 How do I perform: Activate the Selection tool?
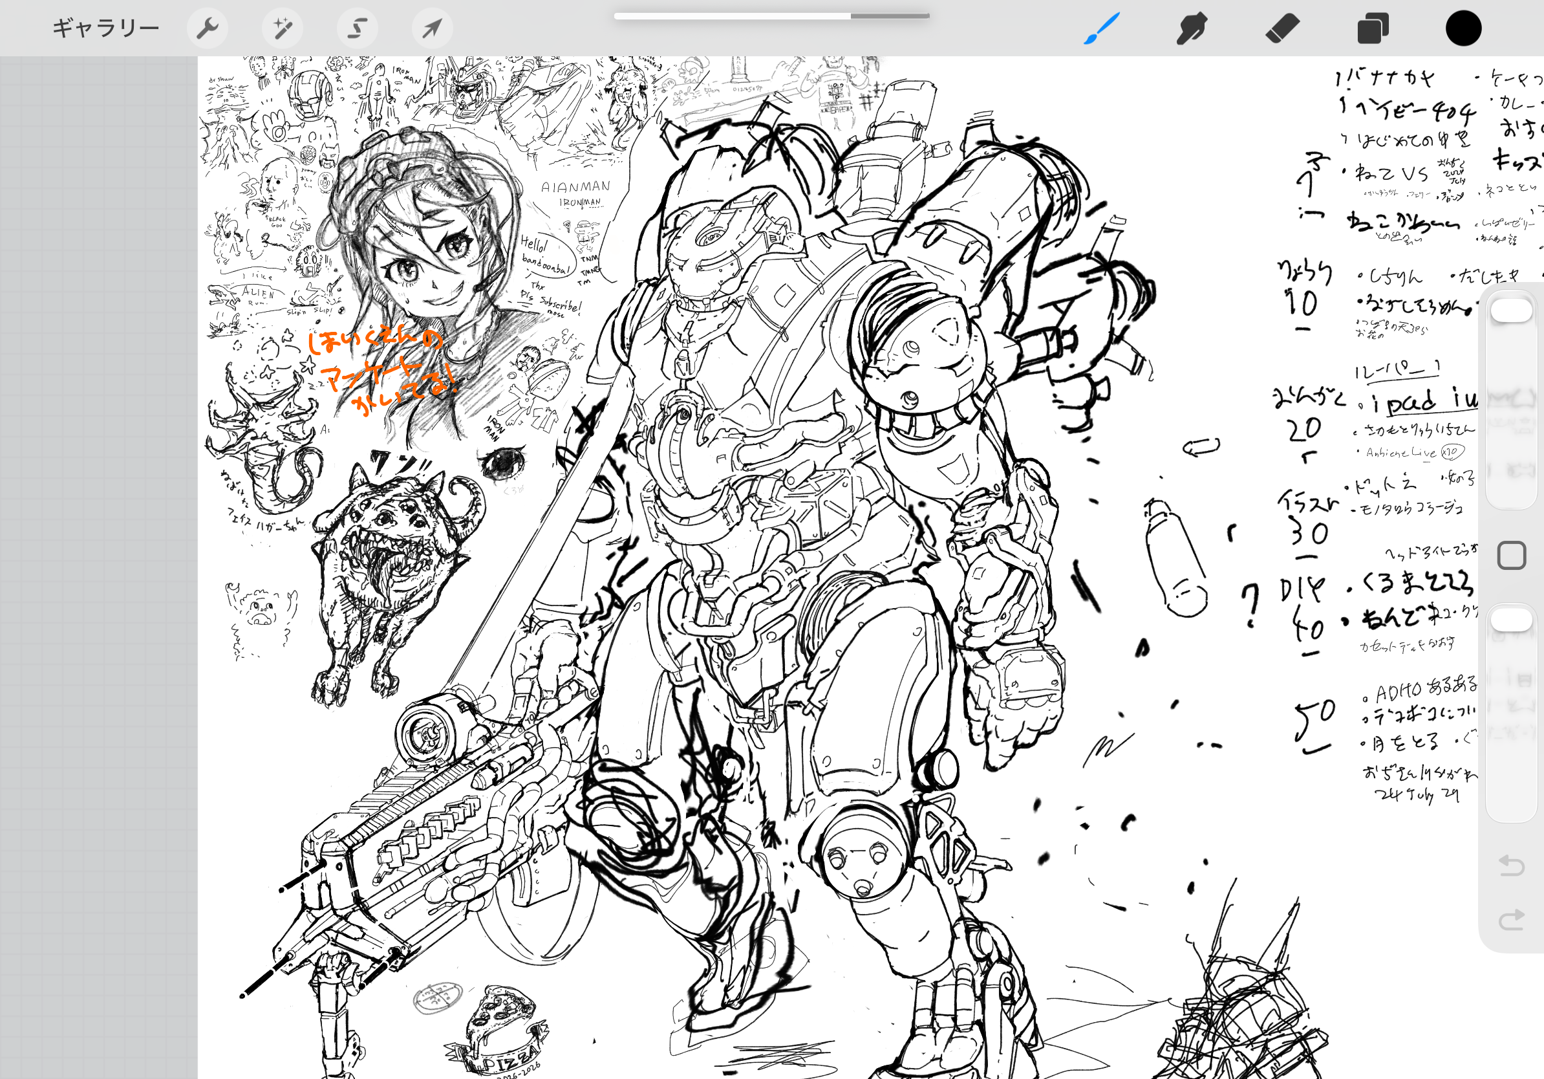coord(357,28)
